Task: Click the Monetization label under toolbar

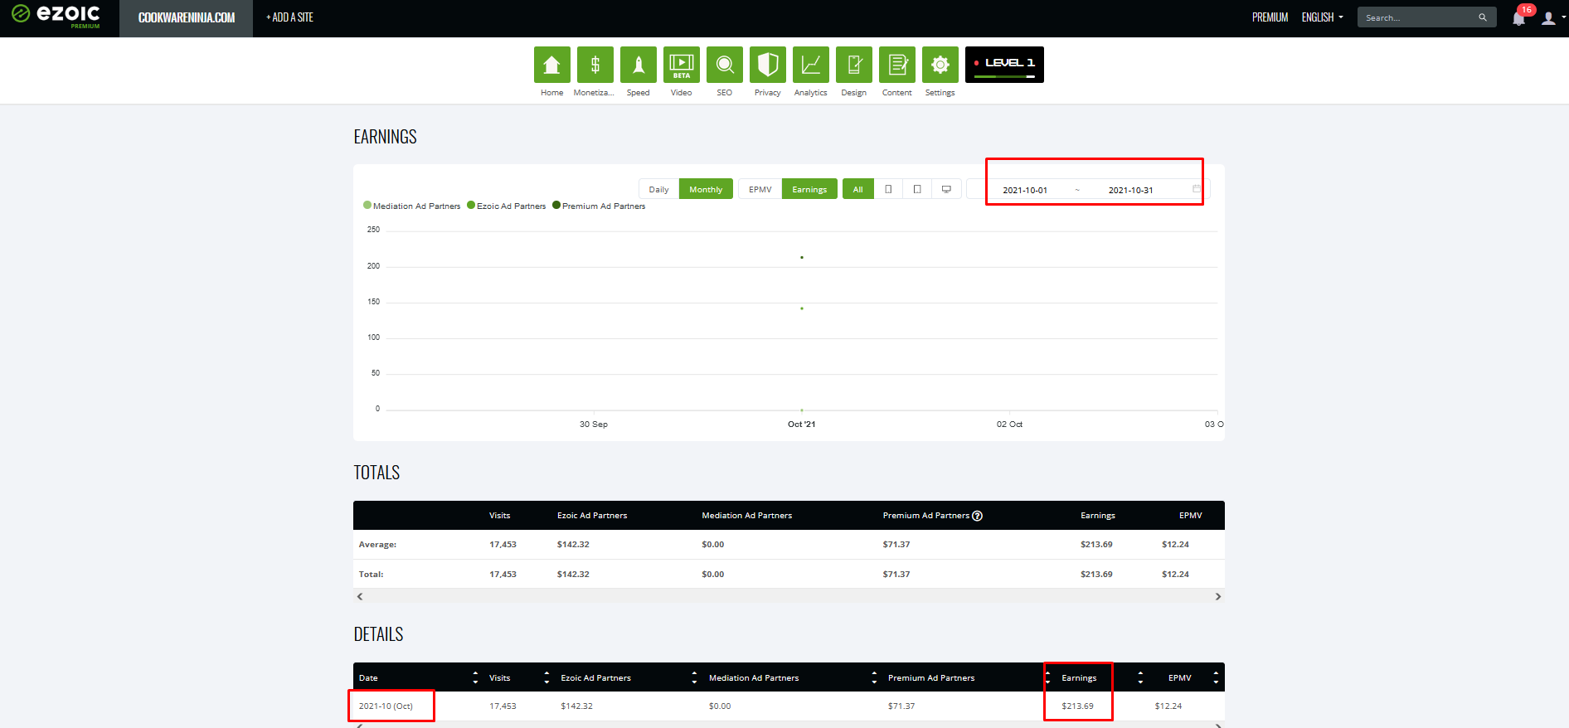Action: pos(594,93)
